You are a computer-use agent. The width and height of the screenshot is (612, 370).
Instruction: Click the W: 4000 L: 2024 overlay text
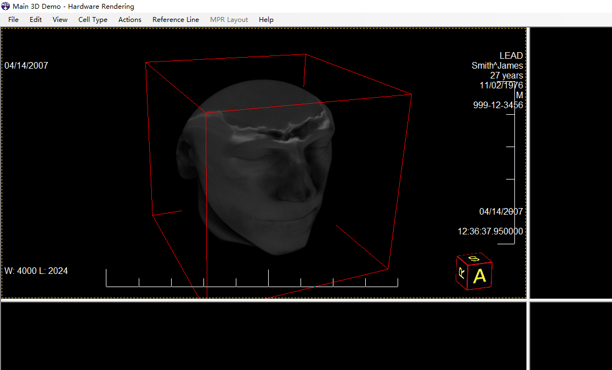[x=36, y=271]
